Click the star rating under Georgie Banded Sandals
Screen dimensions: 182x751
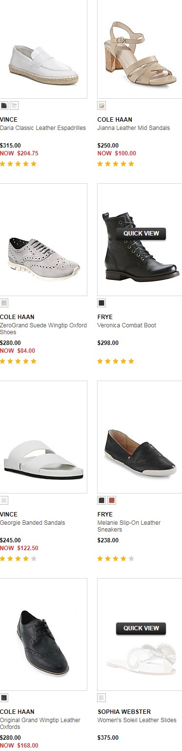click(x=18, y=558)
